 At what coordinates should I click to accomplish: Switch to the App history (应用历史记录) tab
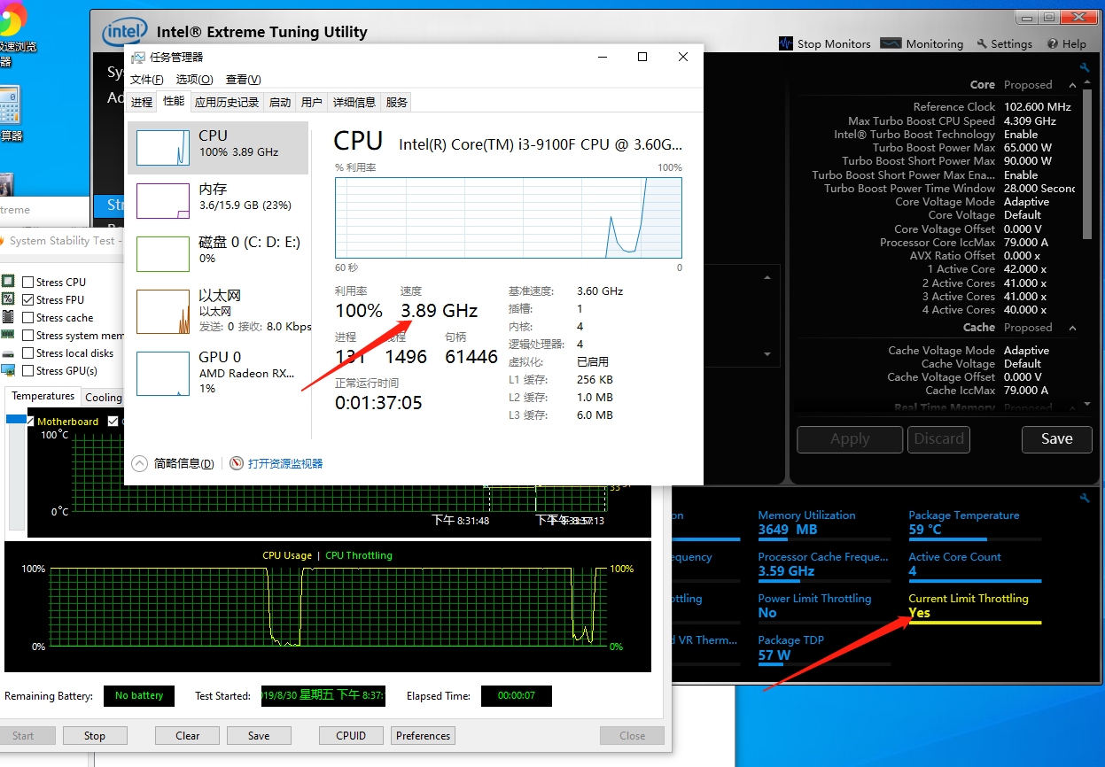(x=227, y=103)
